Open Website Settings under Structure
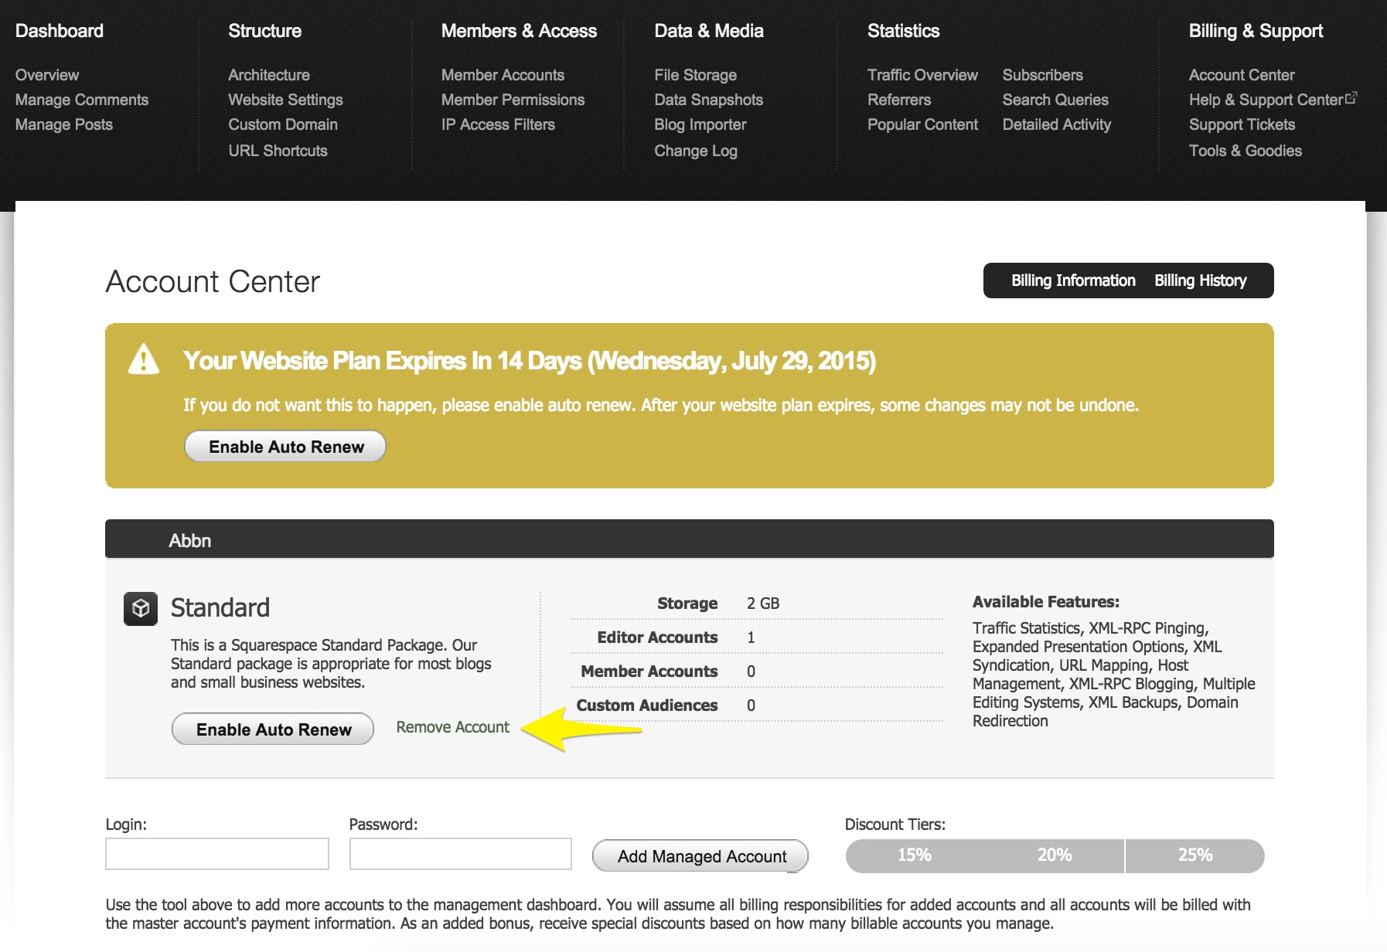Image resolution: width=1387 pixels, height=952 pixels. 285,100
